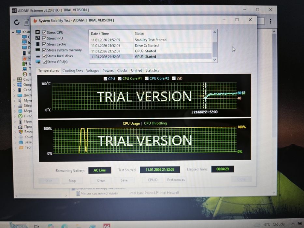This screenshot has width=304, height=228.
Task: Expand the Тест tree node
Action: coord(16,148)
